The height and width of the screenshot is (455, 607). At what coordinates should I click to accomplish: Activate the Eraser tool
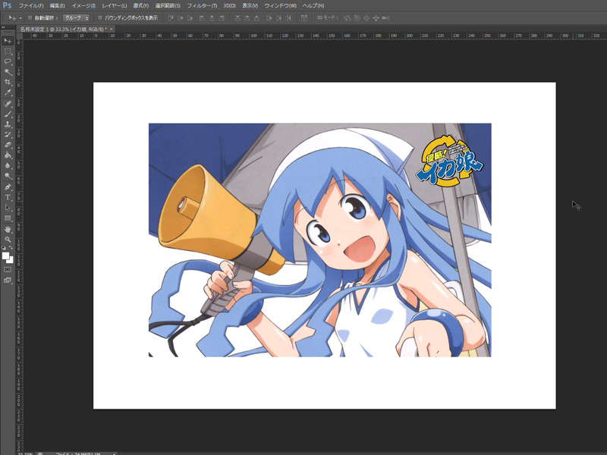point(8,145)
